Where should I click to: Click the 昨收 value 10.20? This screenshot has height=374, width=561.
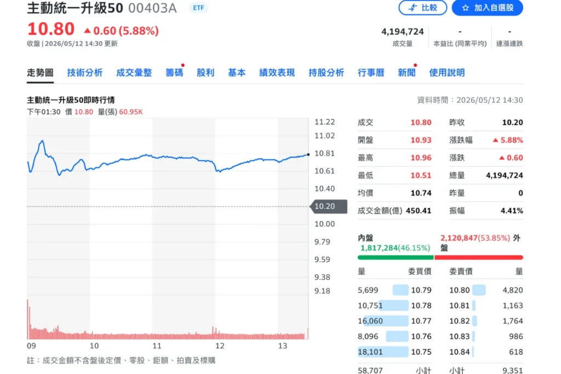[x=512, y=123]
